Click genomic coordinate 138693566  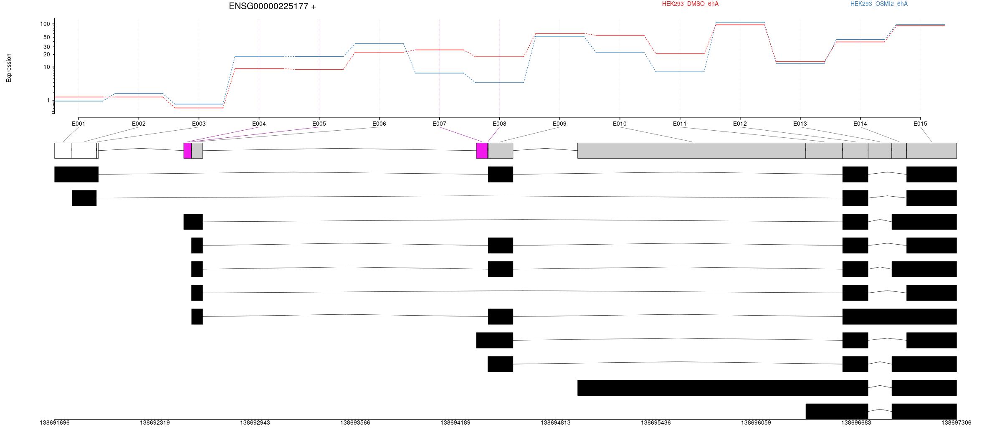(355, 422)
